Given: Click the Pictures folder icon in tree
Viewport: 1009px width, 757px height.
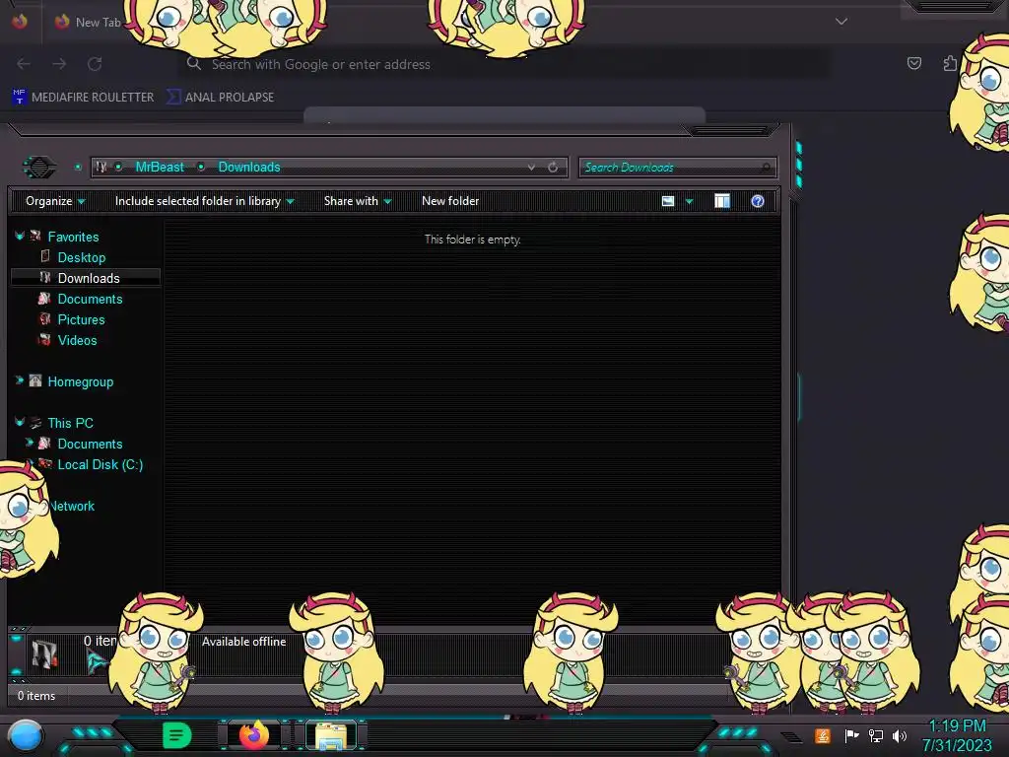Looking at the screenshot, I should pyautogui.click(x=44, y=318).
